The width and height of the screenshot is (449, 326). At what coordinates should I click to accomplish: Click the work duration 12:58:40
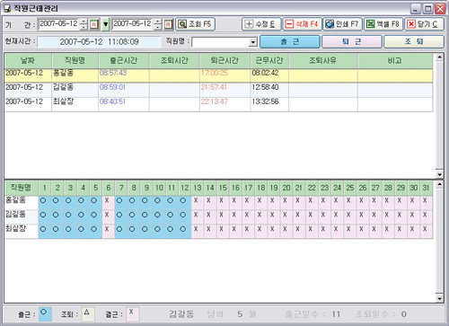(x=265, y=87)
